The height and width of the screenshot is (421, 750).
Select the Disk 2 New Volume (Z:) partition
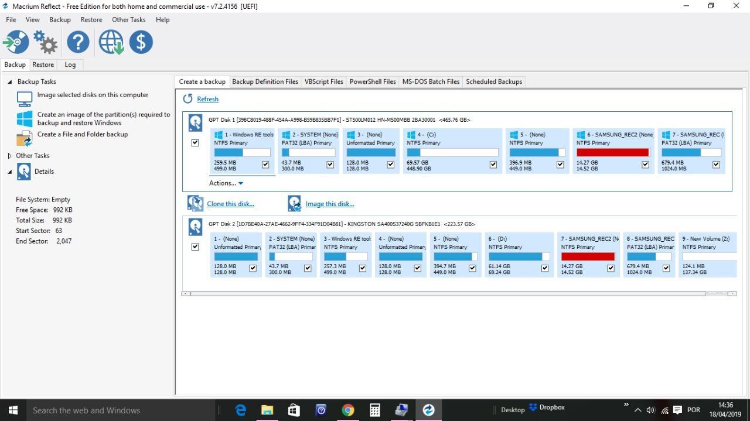click(708, 255)
